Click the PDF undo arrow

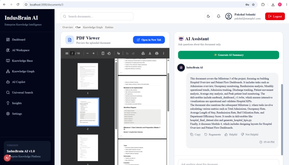tap(127, 53)
